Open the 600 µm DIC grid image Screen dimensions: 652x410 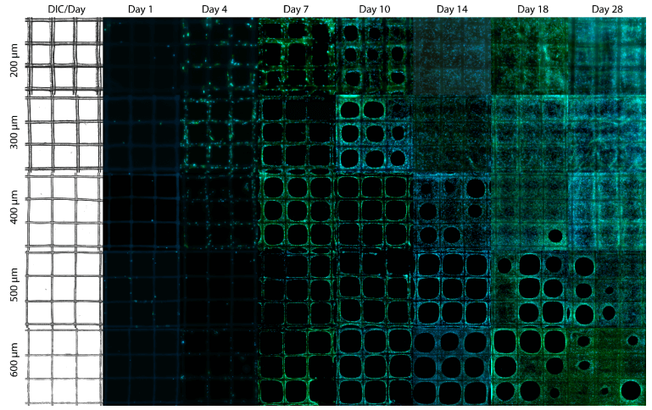click(64, 367)
